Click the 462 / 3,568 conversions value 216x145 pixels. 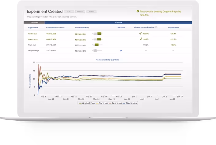coord(51,34)
